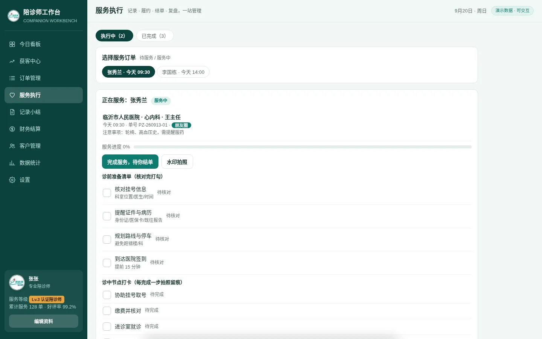
Task: Open 订单管理 menu label
Action: [30, 78]
